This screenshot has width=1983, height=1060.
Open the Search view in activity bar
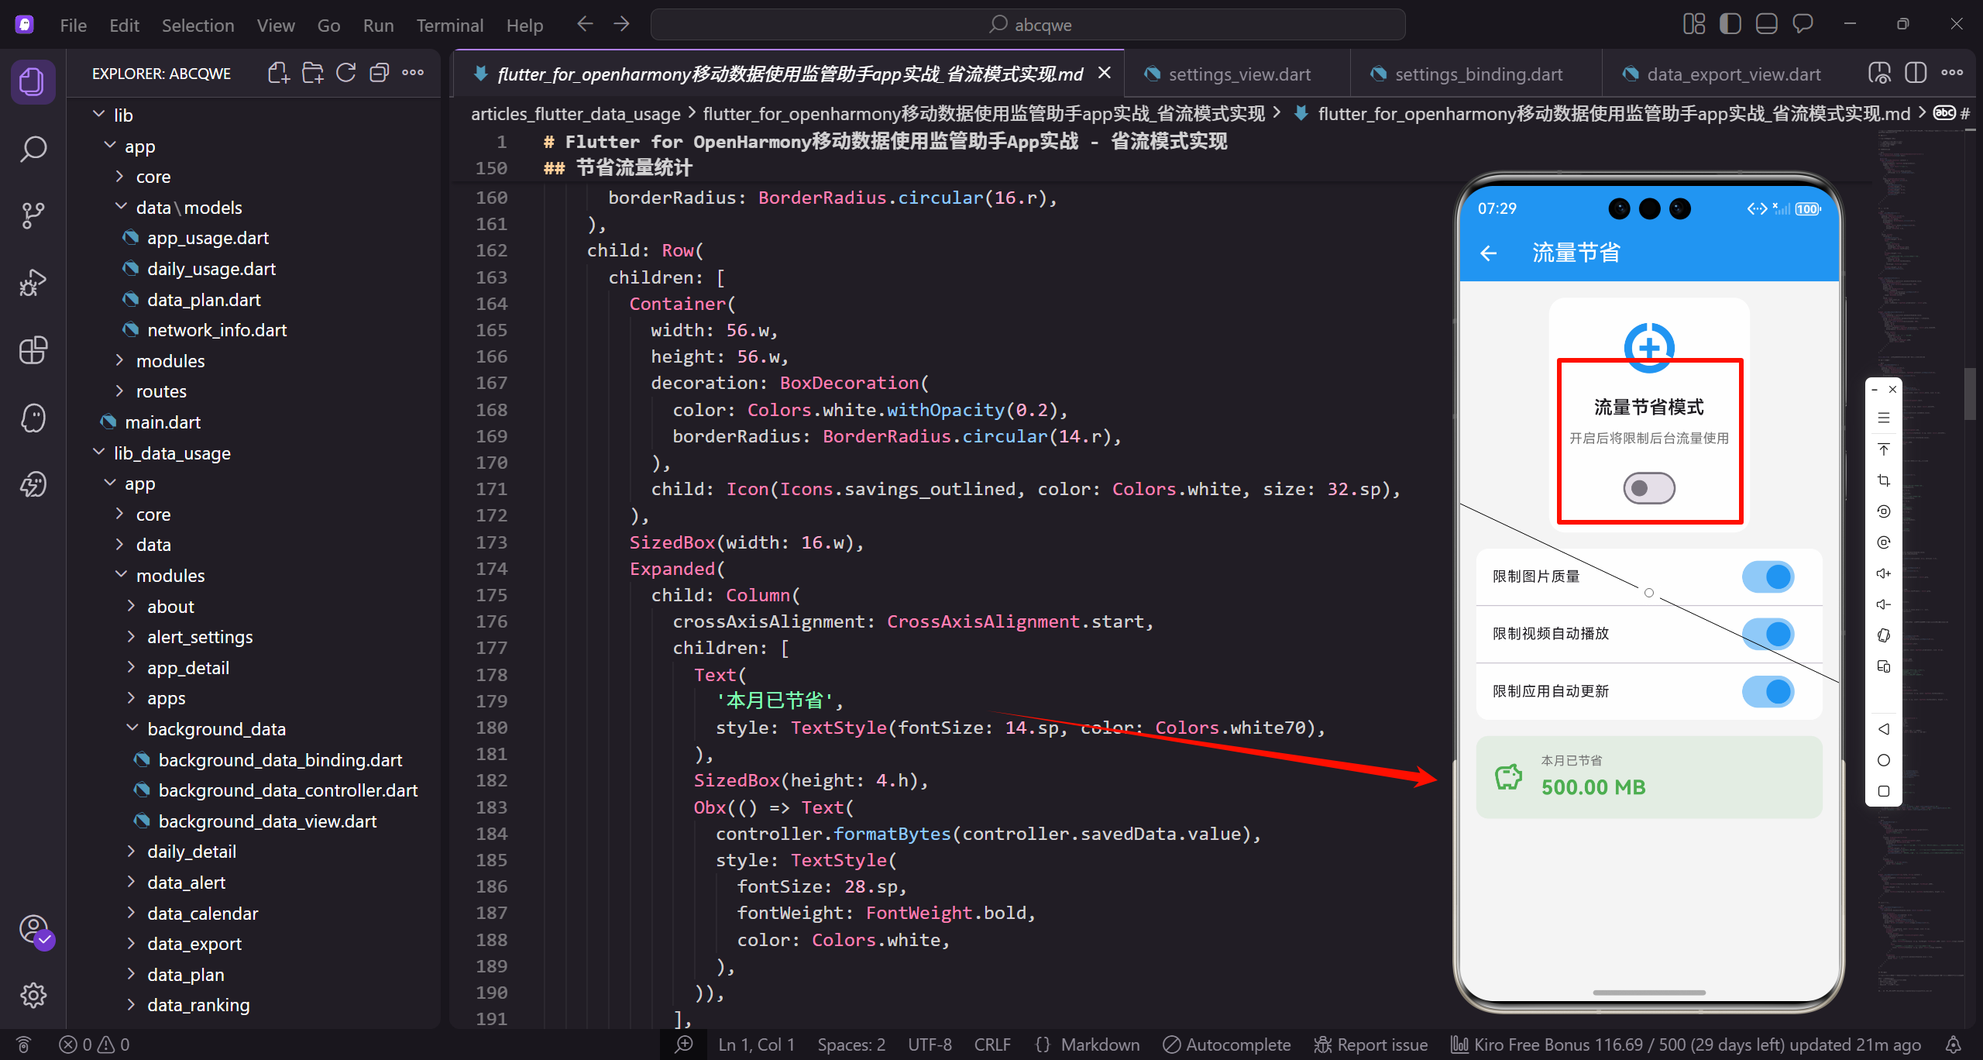(33, 149)
